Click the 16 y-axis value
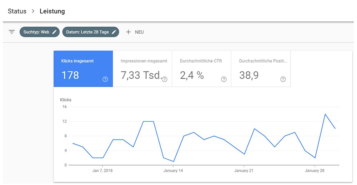The width and height of the screenshot is (357, 185). pyautogui.click(x=65, y=107)
